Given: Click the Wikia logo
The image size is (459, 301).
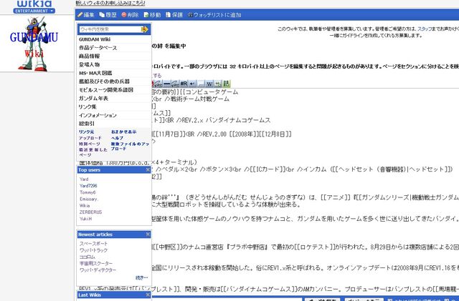Looking at the screenshot, I should [34, 4].
